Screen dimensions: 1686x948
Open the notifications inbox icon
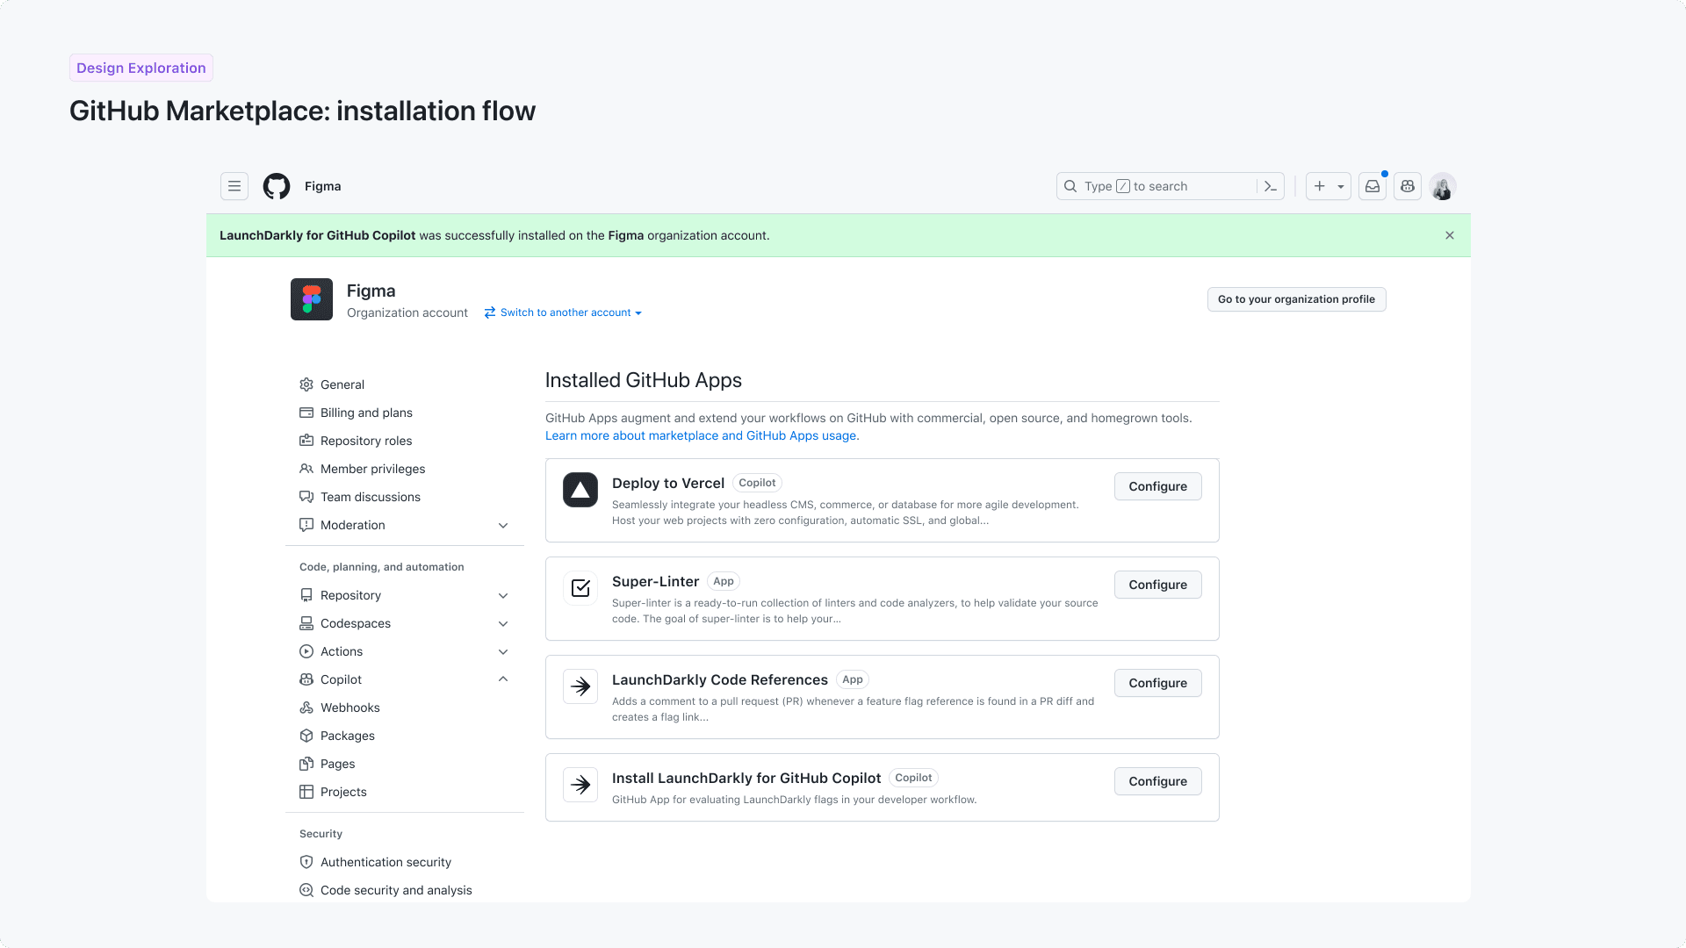(x=1372, y=186)
